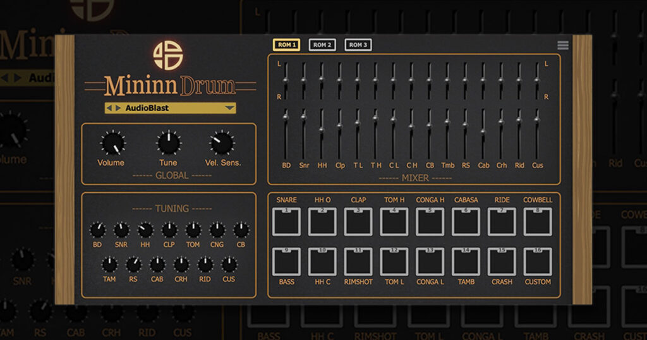Click the HH pan slider handle

[x=322, y=79]
